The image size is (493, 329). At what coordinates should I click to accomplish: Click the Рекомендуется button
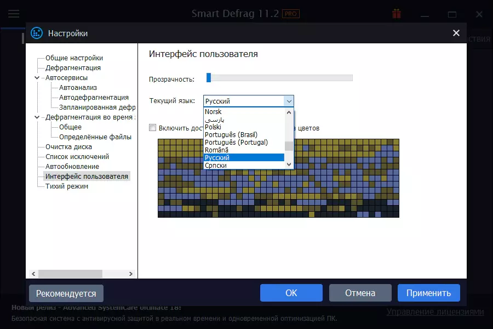pos(66,293)
